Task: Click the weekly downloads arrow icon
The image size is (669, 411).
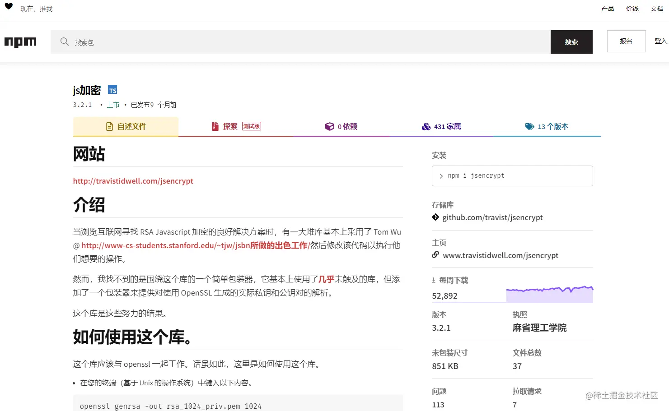Action: coord(434,280)
